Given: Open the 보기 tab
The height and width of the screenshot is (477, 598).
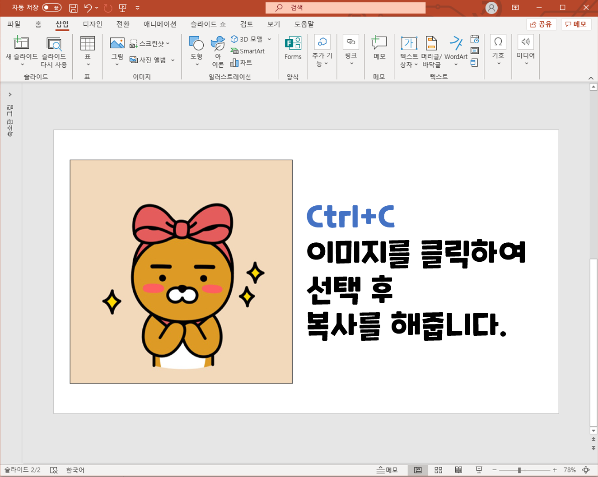Looking at the screenshot, I should (274, 24).
